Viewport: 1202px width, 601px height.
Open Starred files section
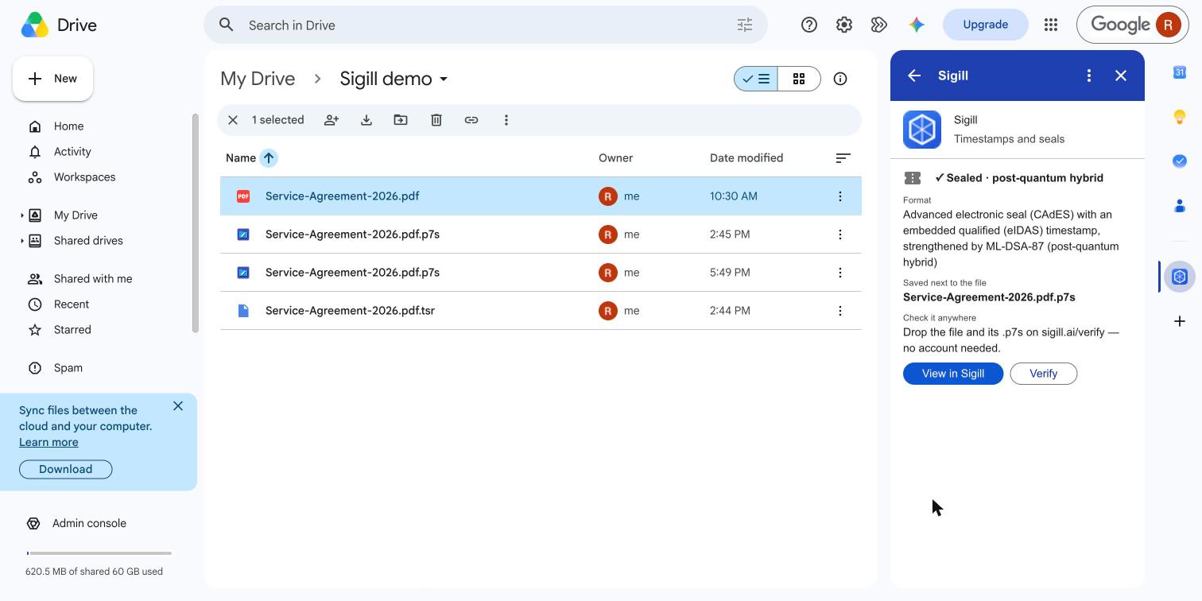(72, 330)
